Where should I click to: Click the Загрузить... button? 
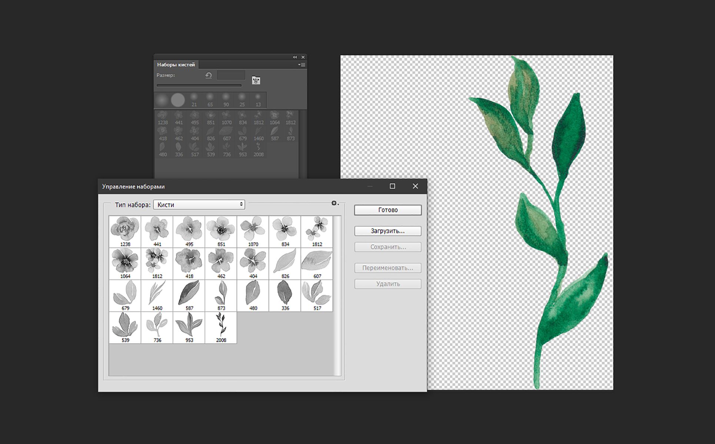(x=388, y=231)
